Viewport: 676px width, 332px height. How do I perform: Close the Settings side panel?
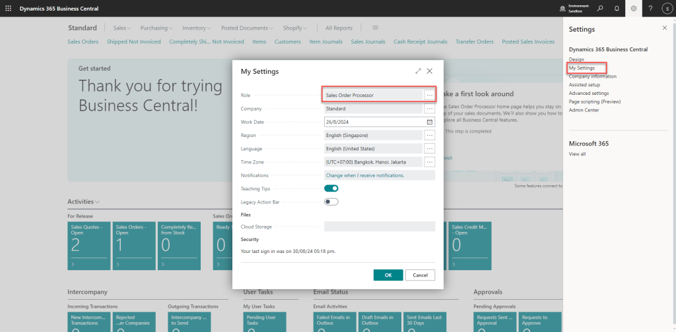tap(664, 28)
